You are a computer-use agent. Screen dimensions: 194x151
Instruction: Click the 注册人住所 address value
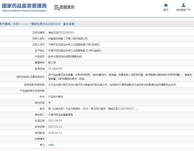pos(74,44)
